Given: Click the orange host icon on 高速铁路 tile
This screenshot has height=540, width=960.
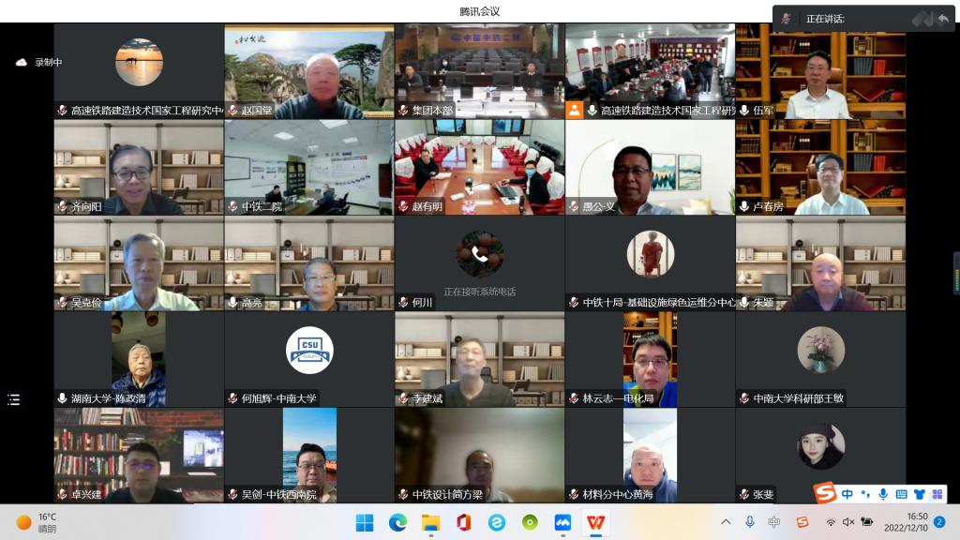Looking at the screenshot, I should point(574,111).
